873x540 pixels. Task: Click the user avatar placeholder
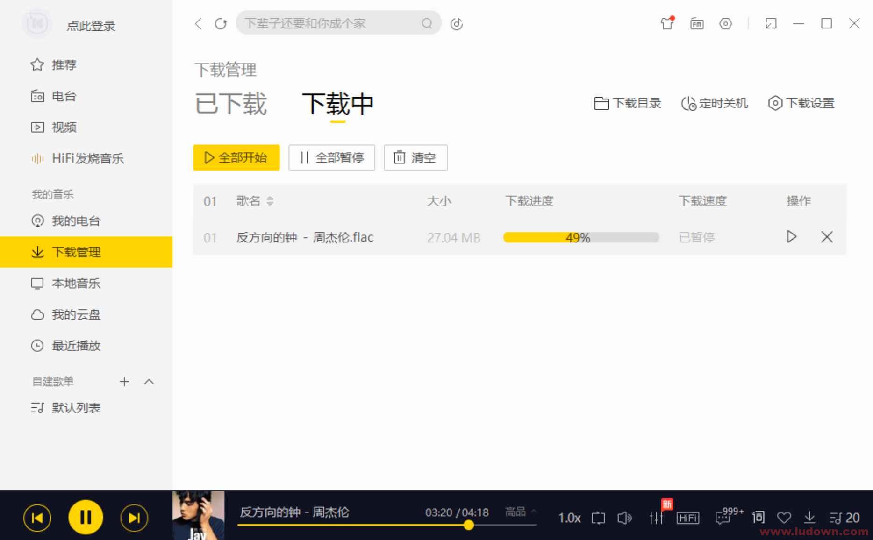pos(36,23)
